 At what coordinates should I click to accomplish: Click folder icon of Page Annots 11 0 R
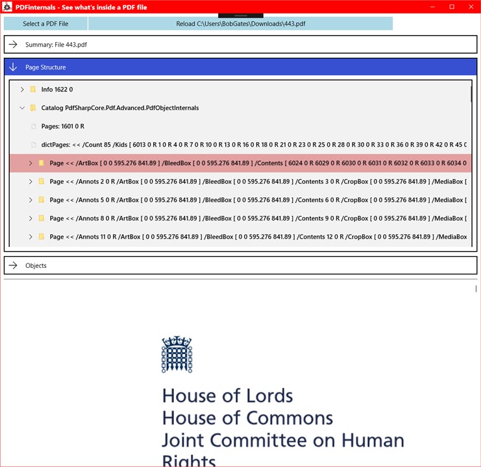(41, 237)
